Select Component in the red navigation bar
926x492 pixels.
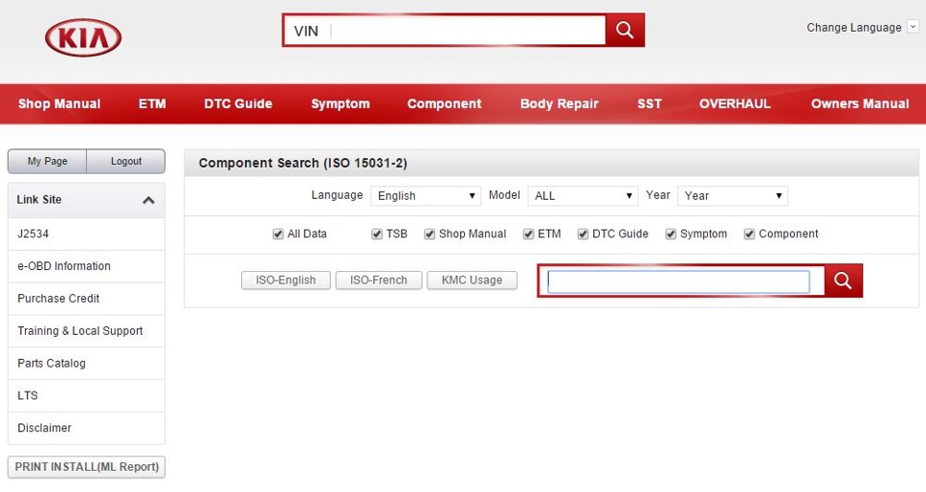coord(444,104)
